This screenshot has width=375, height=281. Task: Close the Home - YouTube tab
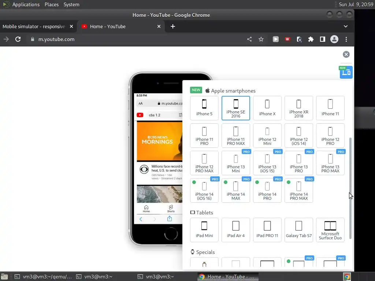pyautogui.click(x=159, y=26)
